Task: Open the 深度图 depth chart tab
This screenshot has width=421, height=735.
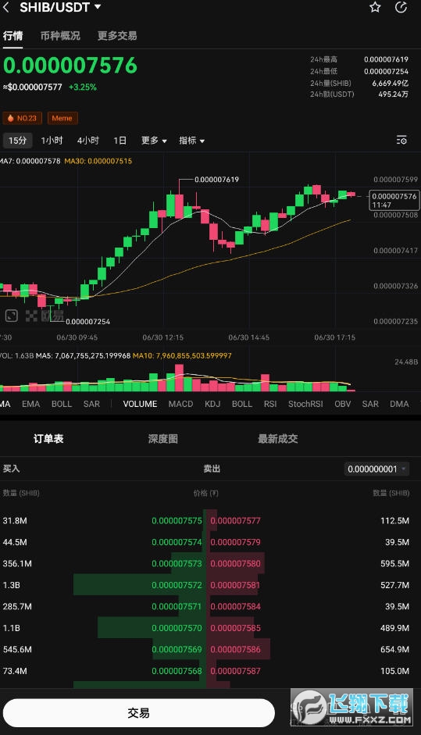Action: [162, 439]
